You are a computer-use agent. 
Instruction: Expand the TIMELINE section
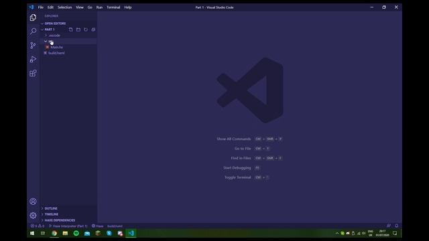(68, 214)
